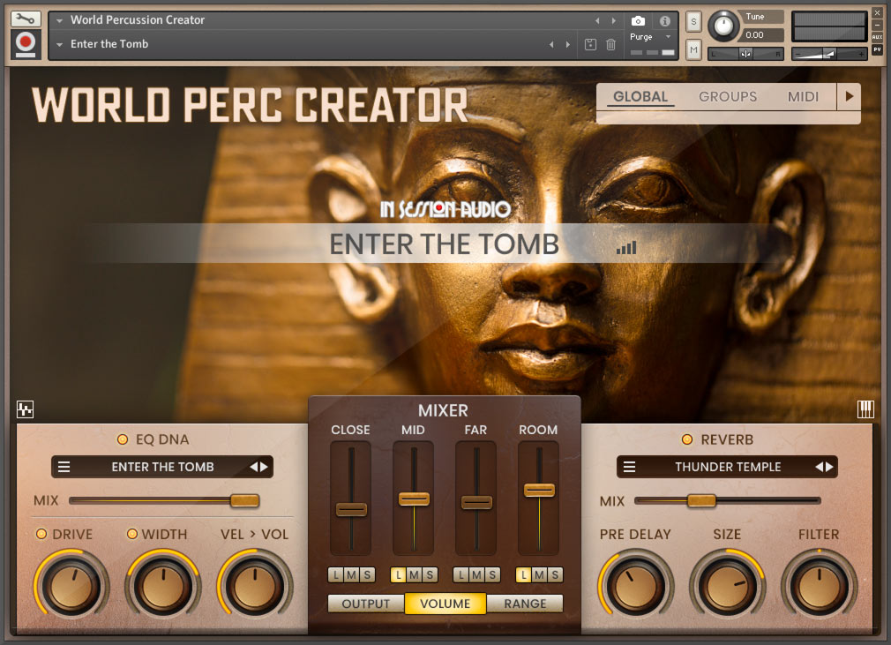The height and width of the screenshot is (645, 891).
Task: Solo the instrument with the S button
Action: click(x=693, y=20)
